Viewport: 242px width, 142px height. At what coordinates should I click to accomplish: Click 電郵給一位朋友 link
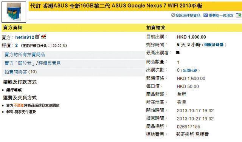(x=221, y=15)
